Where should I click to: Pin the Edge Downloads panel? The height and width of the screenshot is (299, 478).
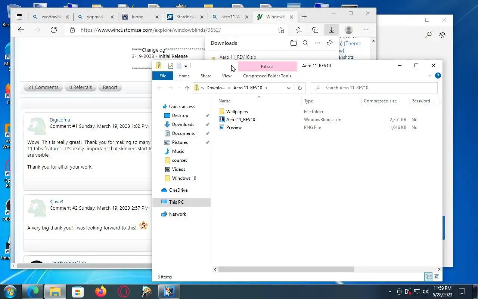[x=329, y=43]
